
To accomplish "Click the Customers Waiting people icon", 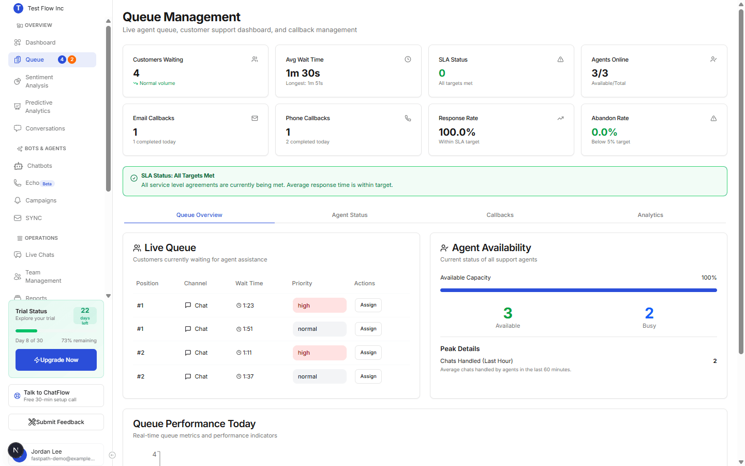I will 255,60.
